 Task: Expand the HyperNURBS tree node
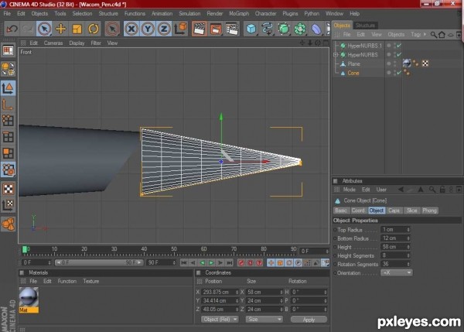(x=336, y=55)
